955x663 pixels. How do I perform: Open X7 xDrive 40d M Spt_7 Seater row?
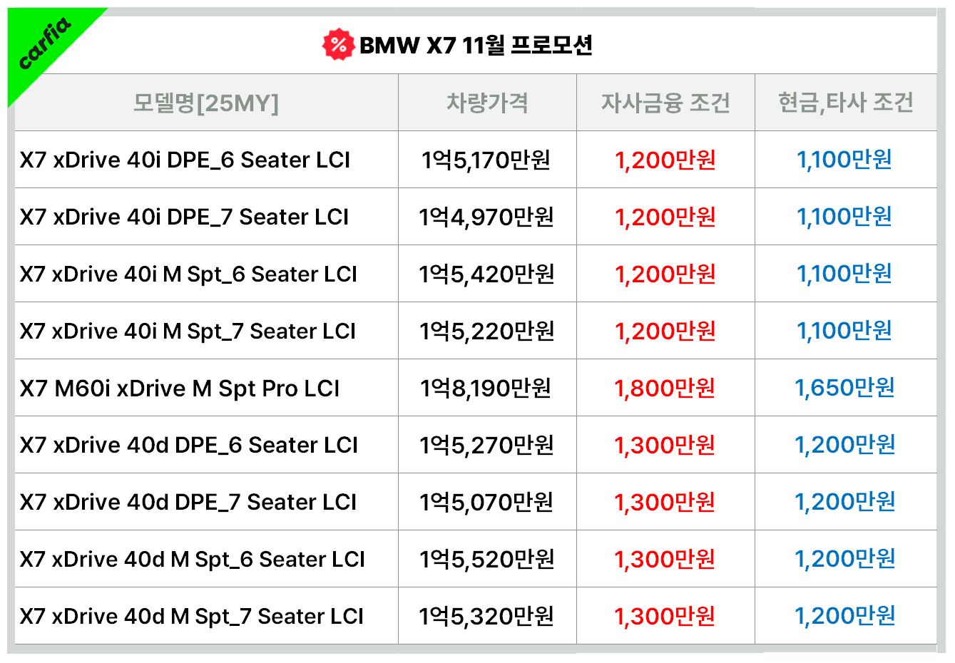(192, 617)
